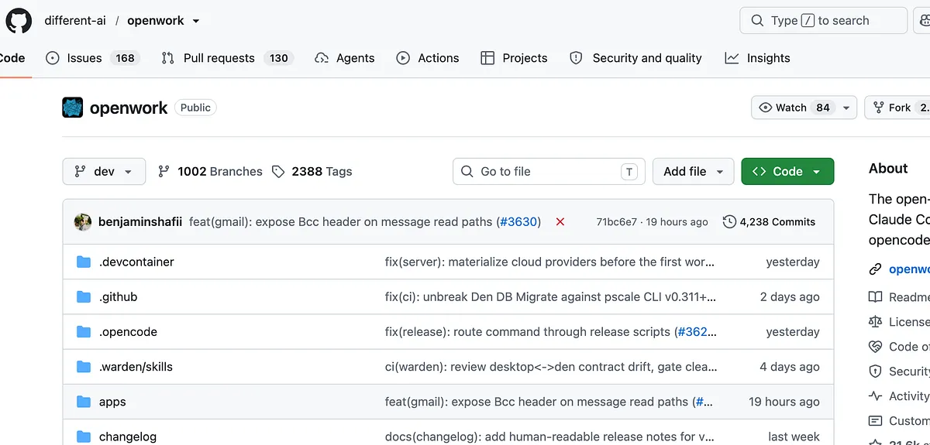Open commit about human-readable release notes
Viewport: 930px width, 445px height.
(x=550, y=436)
